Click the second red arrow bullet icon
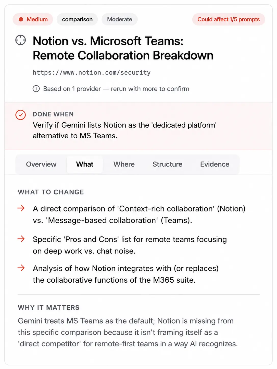Viewport: 277px width, 369px height. (x=21, y=239)
